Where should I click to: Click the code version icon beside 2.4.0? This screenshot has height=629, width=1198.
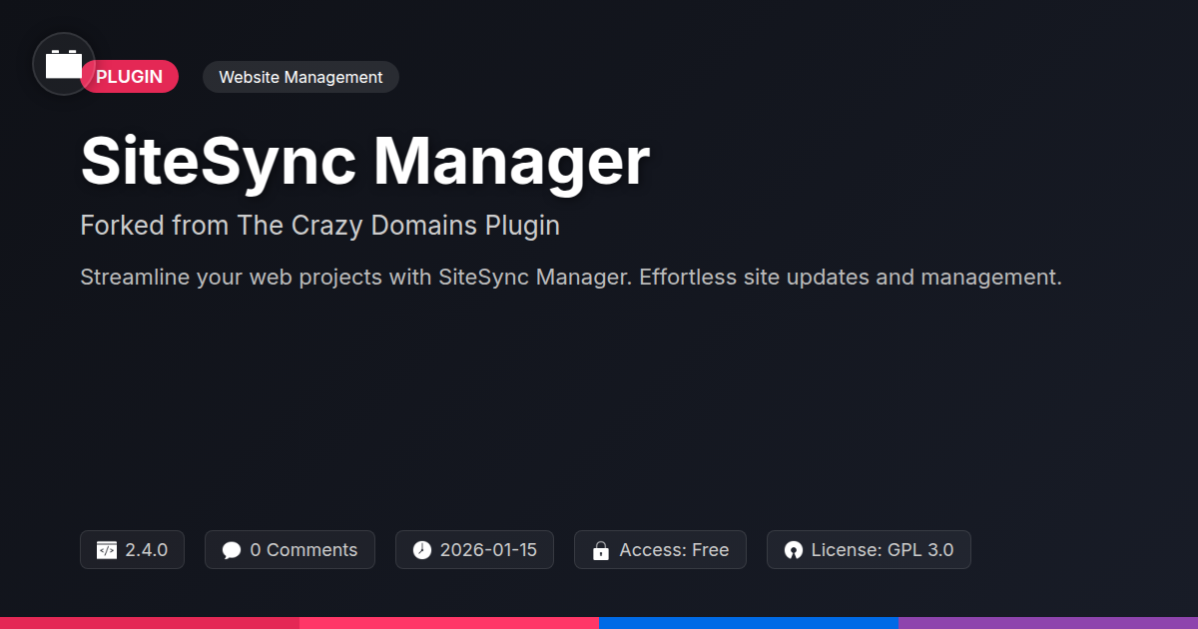click(x=107, y=550)
